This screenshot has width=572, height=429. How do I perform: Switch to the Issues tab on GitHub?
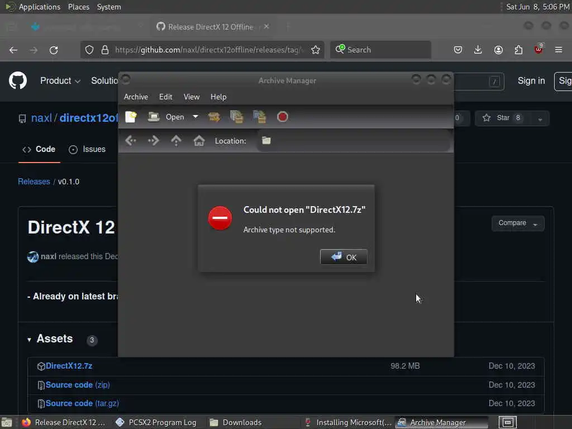(87, 150)
